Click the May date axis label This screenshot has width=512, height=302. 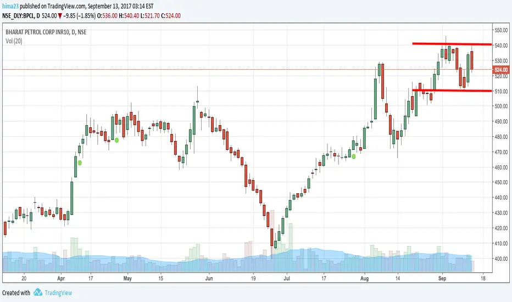tap(127, 278)
